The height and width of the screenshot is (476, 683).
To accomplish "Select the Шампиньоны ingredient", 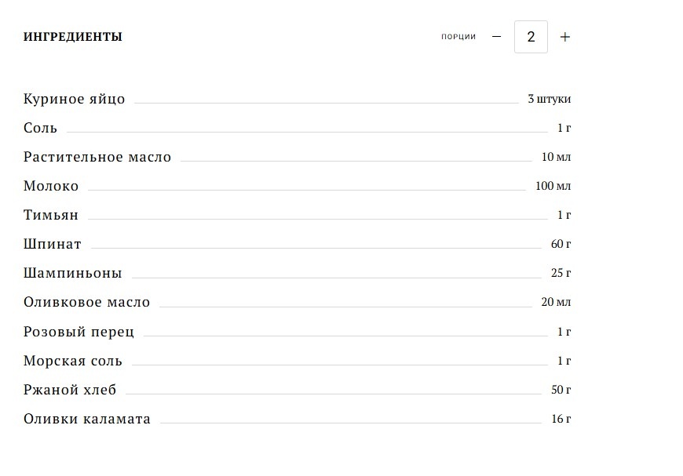I will click(73, 274).
